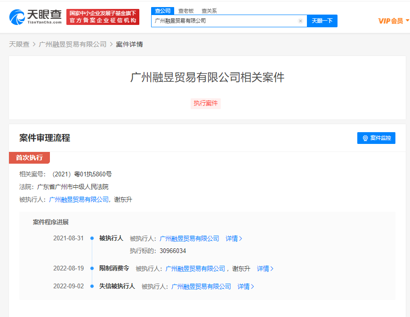Image resolution: width=410 pixels, height=317 pixels.
Task: View 详情 for the 限制消费令 entry
Action: pos(265,269)
